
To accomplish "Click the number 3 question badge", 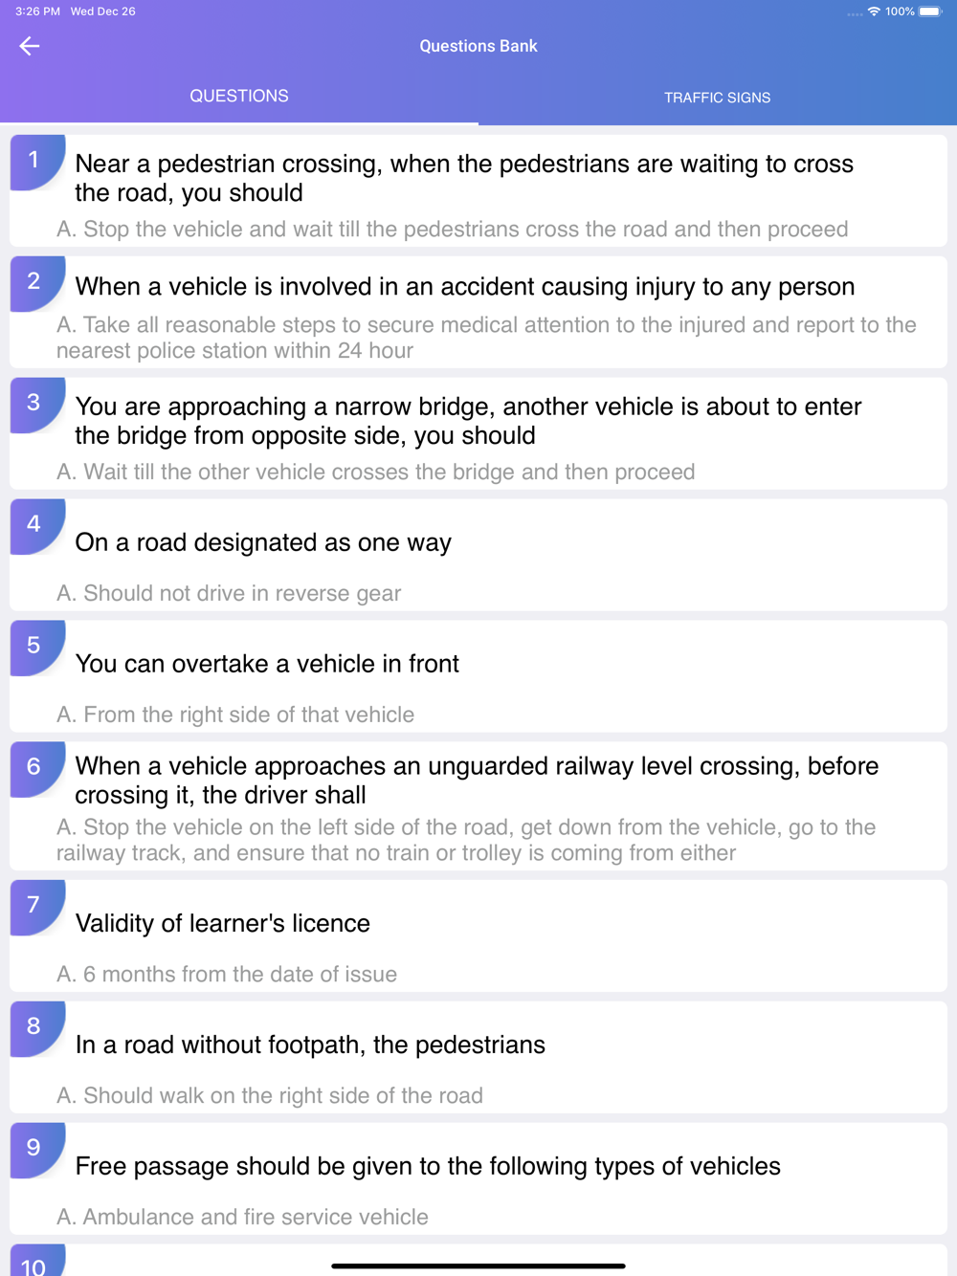I will click(x=37, y=406).
